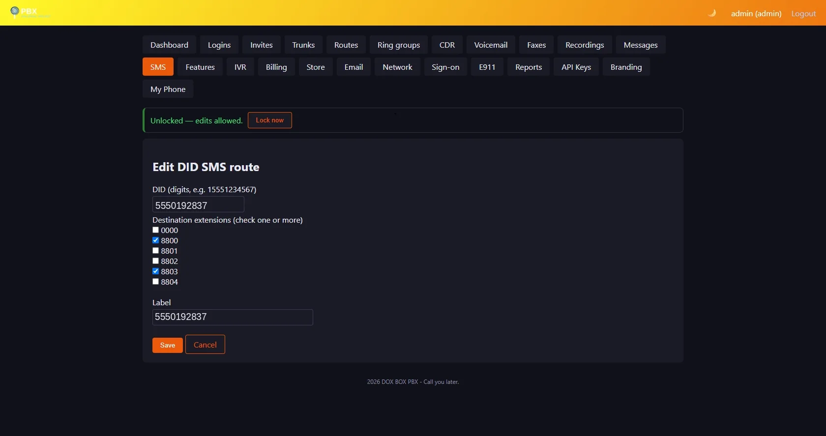The height and width of the screenshot is (436, 826).
Task: Save the DID SMS route
Action: click(168, 345)
